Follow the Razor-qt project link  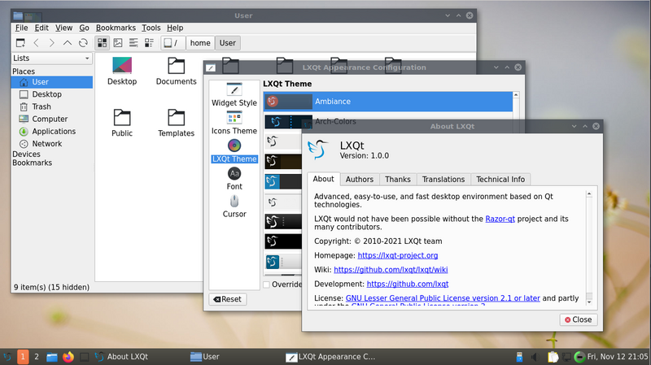507,219
